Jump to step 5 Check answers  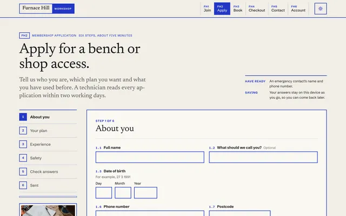48,172
